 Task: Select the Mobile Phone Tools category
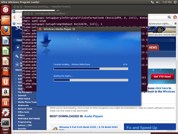point(27,102)
